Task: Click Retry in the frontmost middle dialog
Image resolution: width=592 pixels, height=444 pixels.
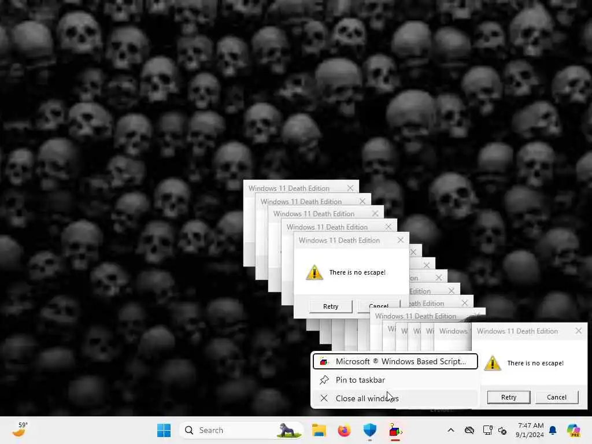Action: [331, 306]
